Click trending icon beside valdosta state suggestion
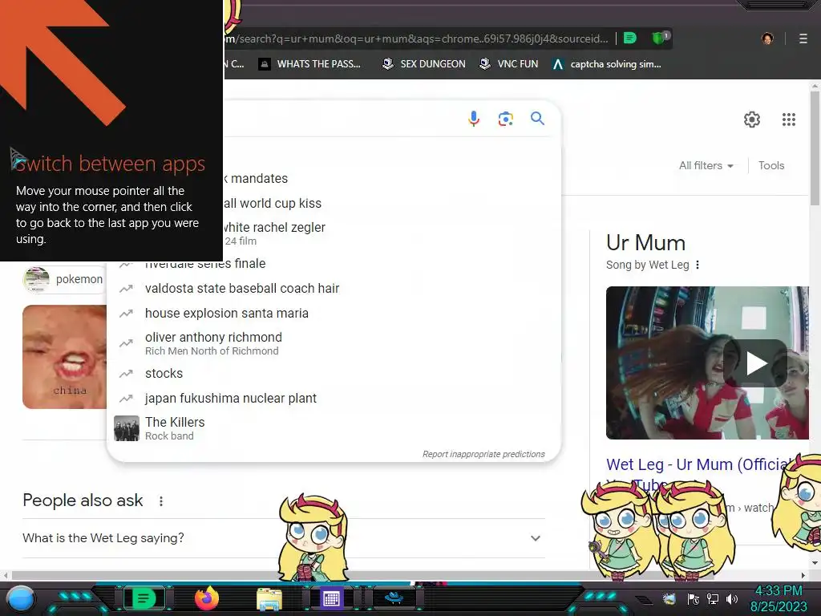821x616 pixels. tap(126, 289)
